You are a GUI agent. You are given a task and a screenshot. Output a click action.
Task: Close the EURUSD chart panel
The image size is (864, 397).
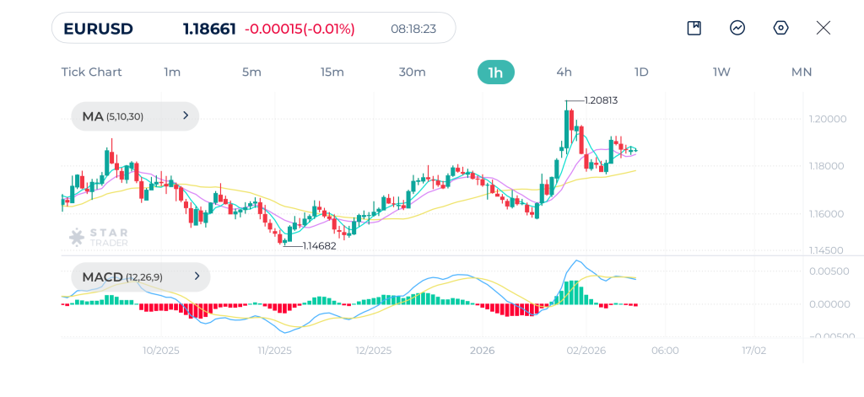pos(823,28)
